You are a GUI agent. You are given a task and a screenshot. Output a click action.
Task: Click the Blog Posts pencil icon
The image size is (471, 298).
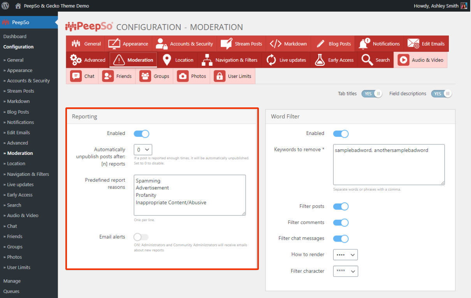tap(320, 44)
